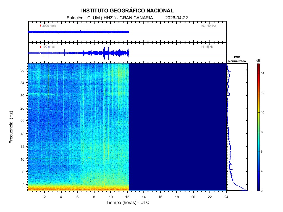Click the red 100 nm/s scale marker
Image resolution: width=283 pixels, height=212 pixels.
[x=40, y=47]
